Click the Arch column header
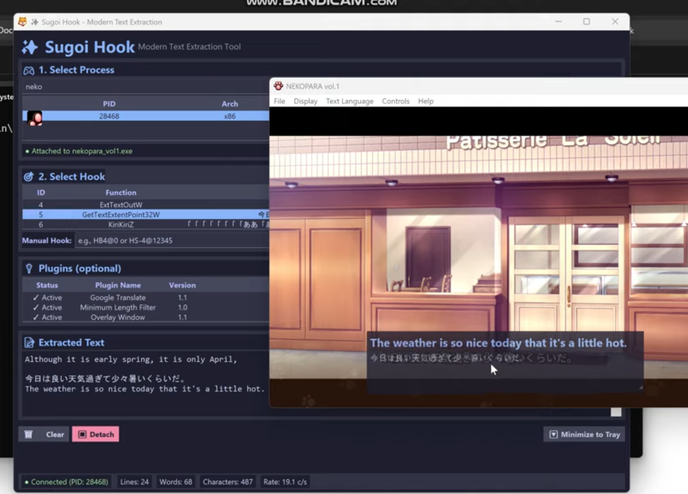 [230, 104]
